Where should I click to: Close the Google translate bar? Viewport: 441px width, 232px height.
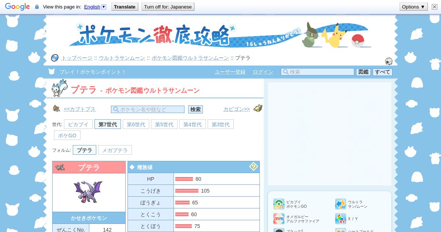434,7
